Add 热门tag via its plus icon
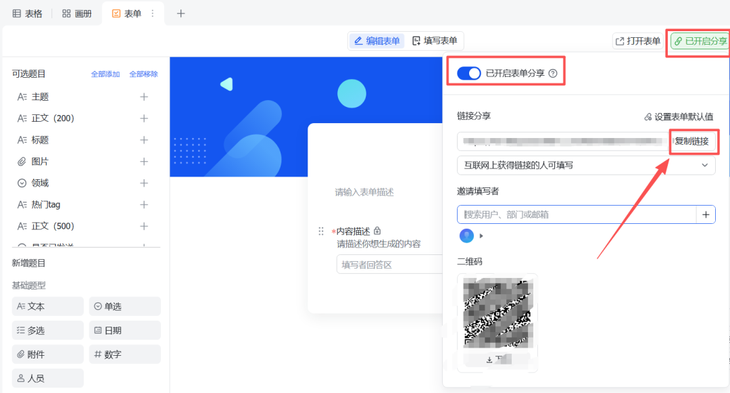This screenshot has width=730, height=393. click(x=143, y=204)
